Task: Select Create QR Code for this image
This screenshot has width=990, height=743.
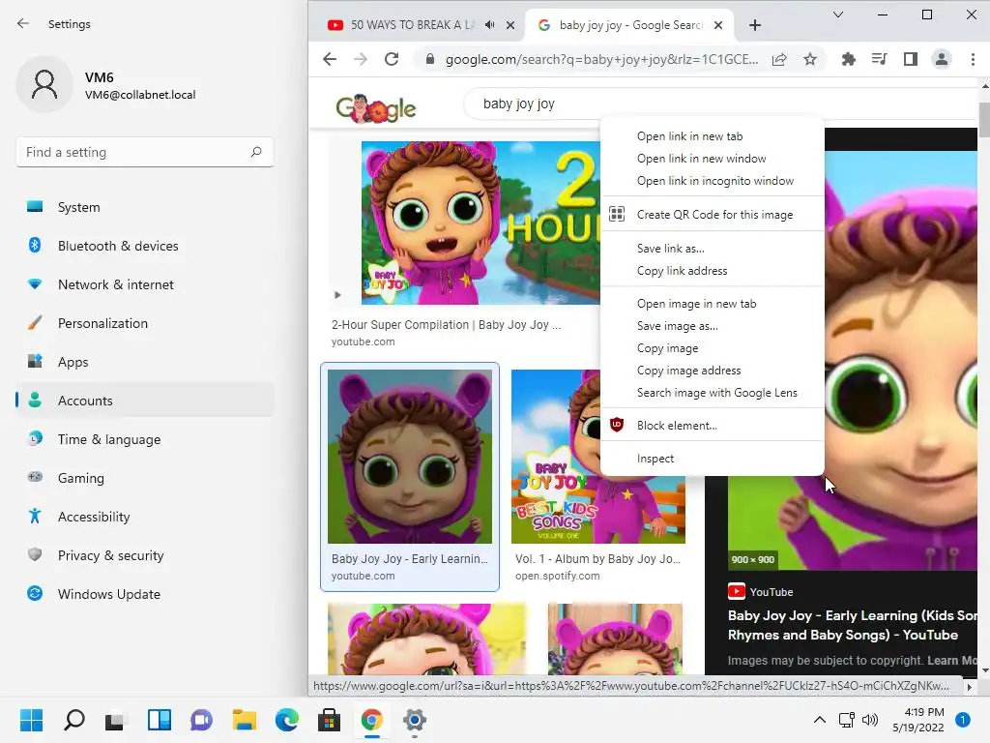Action: pyautogui.click(x=713, y=214)
